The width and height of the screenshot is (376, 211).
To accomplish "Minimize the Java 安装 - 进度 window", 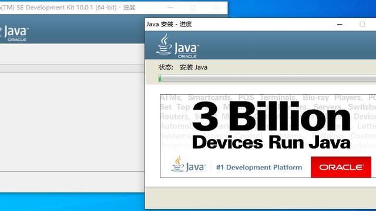I will coord(340,25).
